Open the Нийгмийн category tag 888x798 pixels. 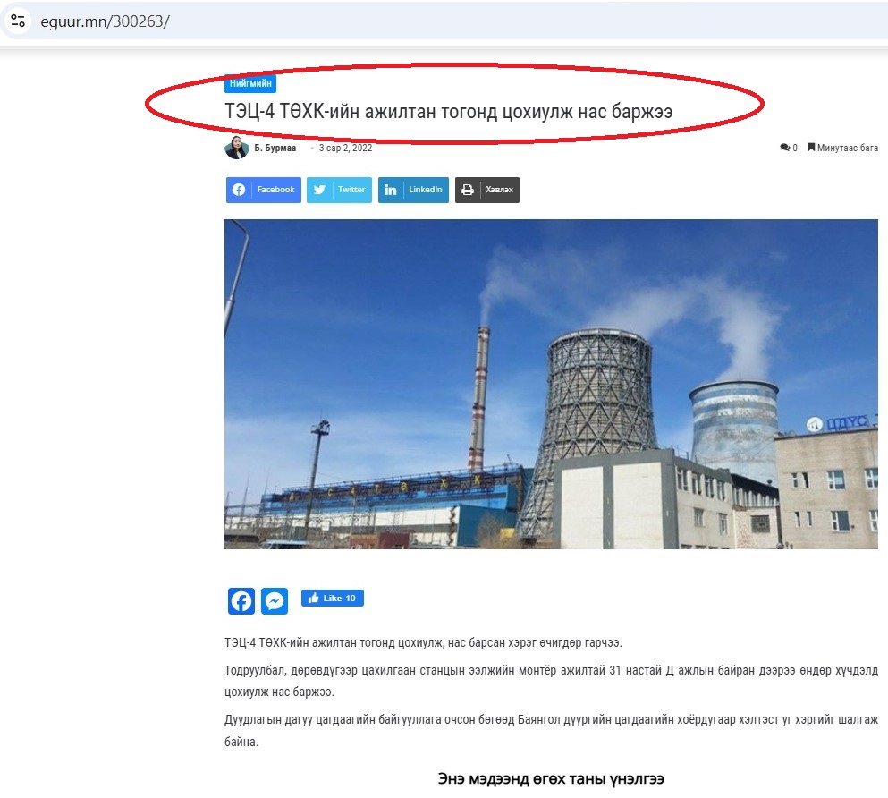coord(250,83)
